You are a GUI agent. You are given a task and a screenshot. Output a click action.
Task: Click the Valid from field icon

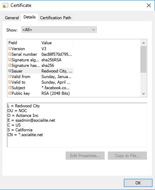coord(10,77)
